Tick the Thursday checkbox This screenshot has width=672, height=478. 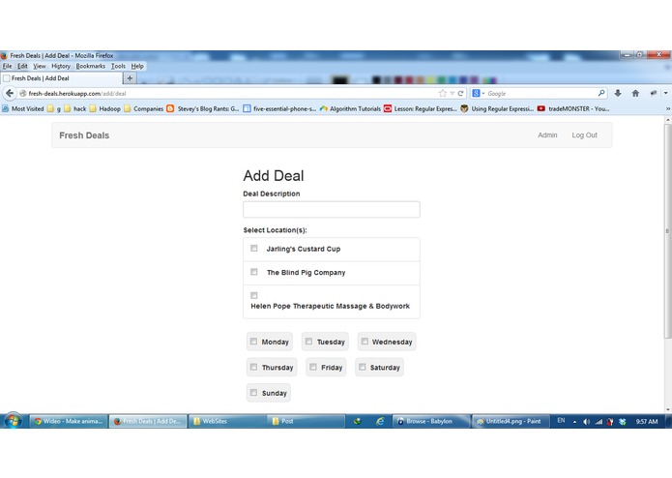coord(253,367)
